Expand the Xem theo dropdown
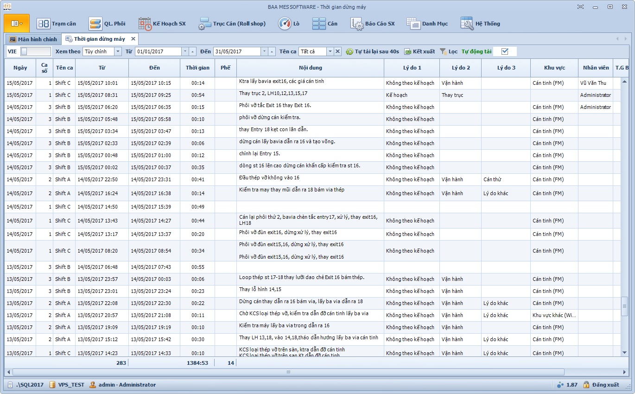 point(118,51)
